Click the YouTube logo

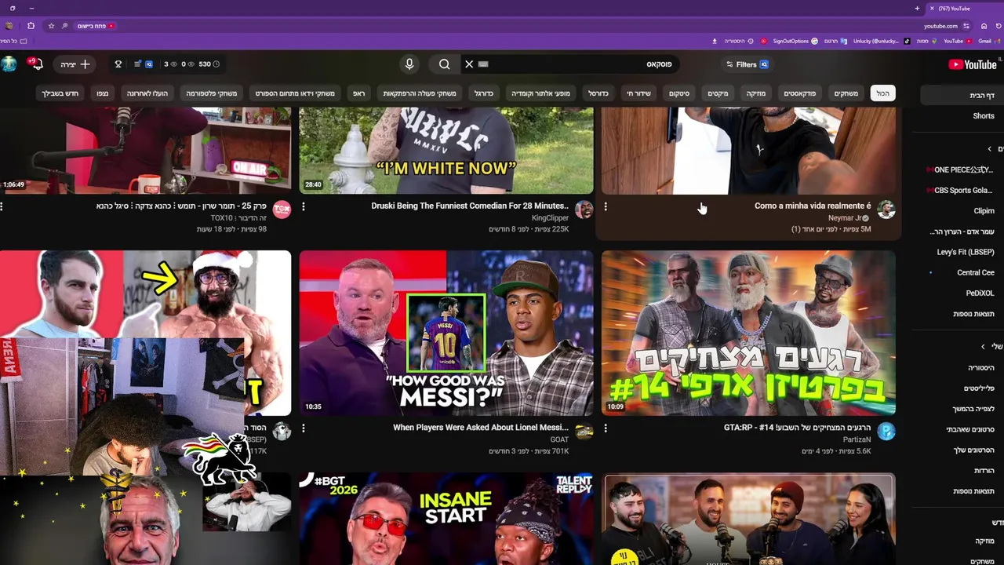pos(973,64)
